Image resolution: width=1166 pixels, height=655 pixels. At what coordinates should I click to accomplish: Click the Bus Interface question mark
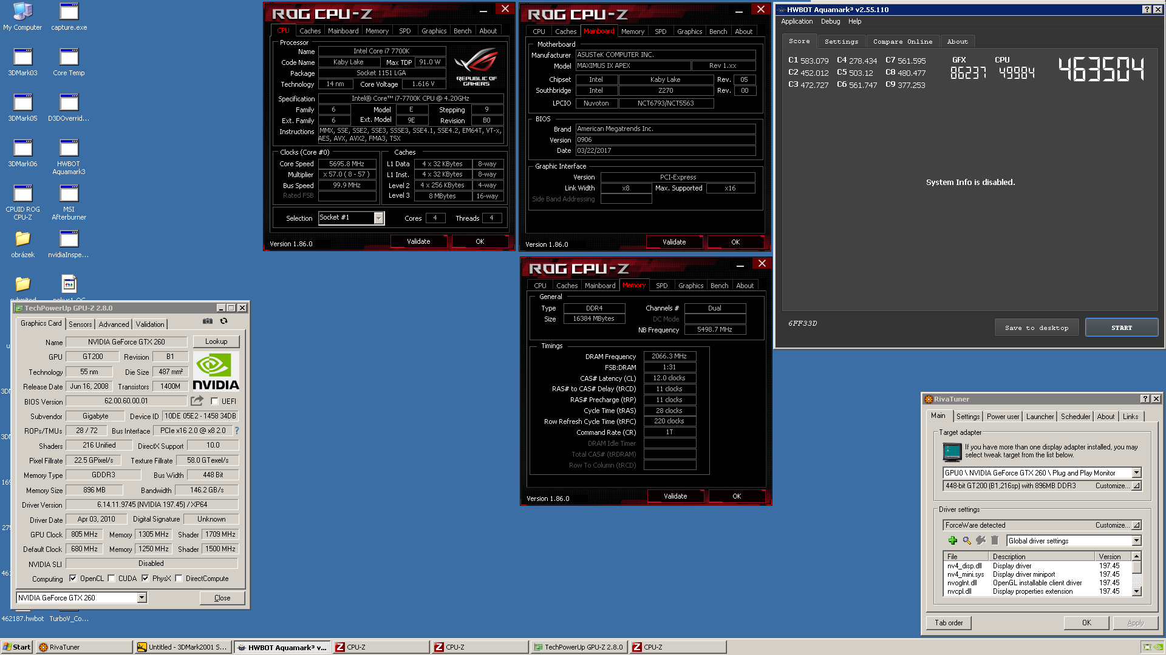(x=237, y=431)
